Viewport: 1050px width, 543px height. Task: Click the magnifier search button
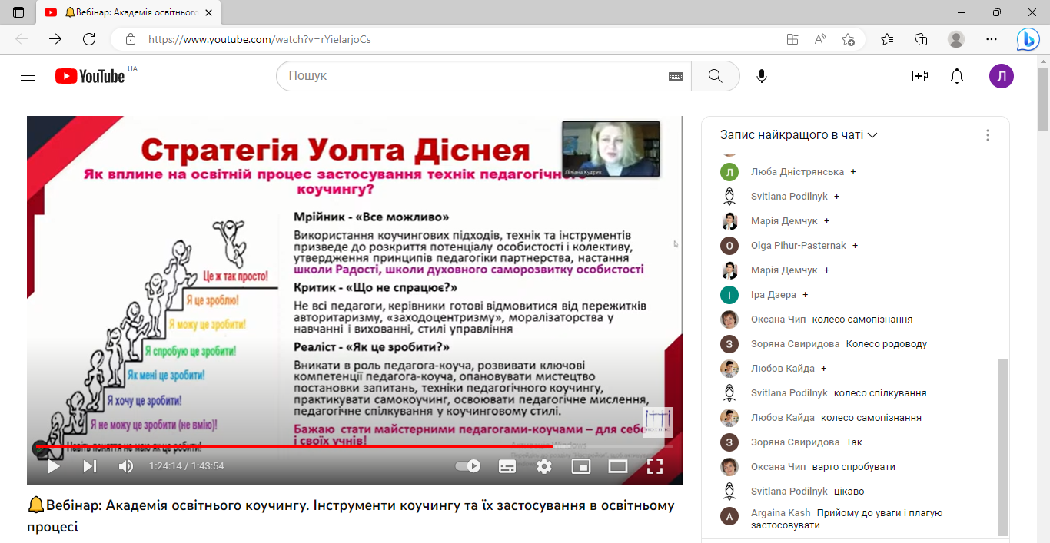[715, 76]
